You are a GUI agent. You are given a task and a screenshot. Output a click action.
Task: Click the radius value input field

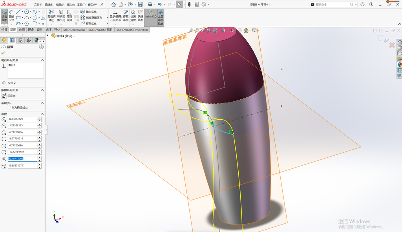pos(22,159)
